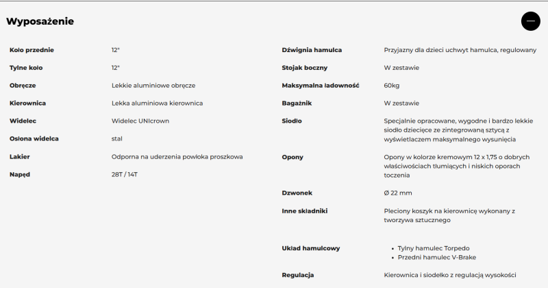Click the Opony specification label

(292, 157)
